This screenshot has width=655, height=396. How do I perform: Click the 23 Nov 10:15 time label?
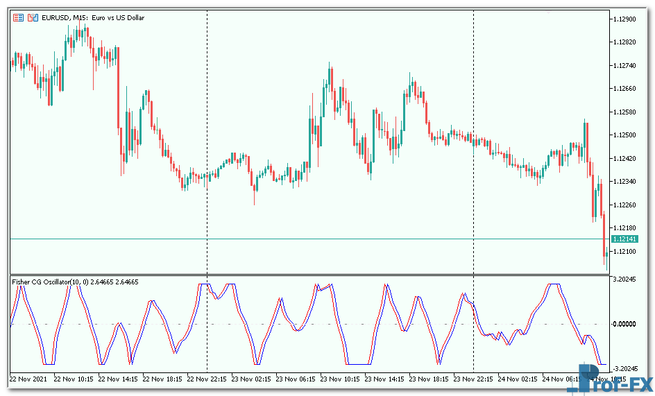tap(342, 379)
